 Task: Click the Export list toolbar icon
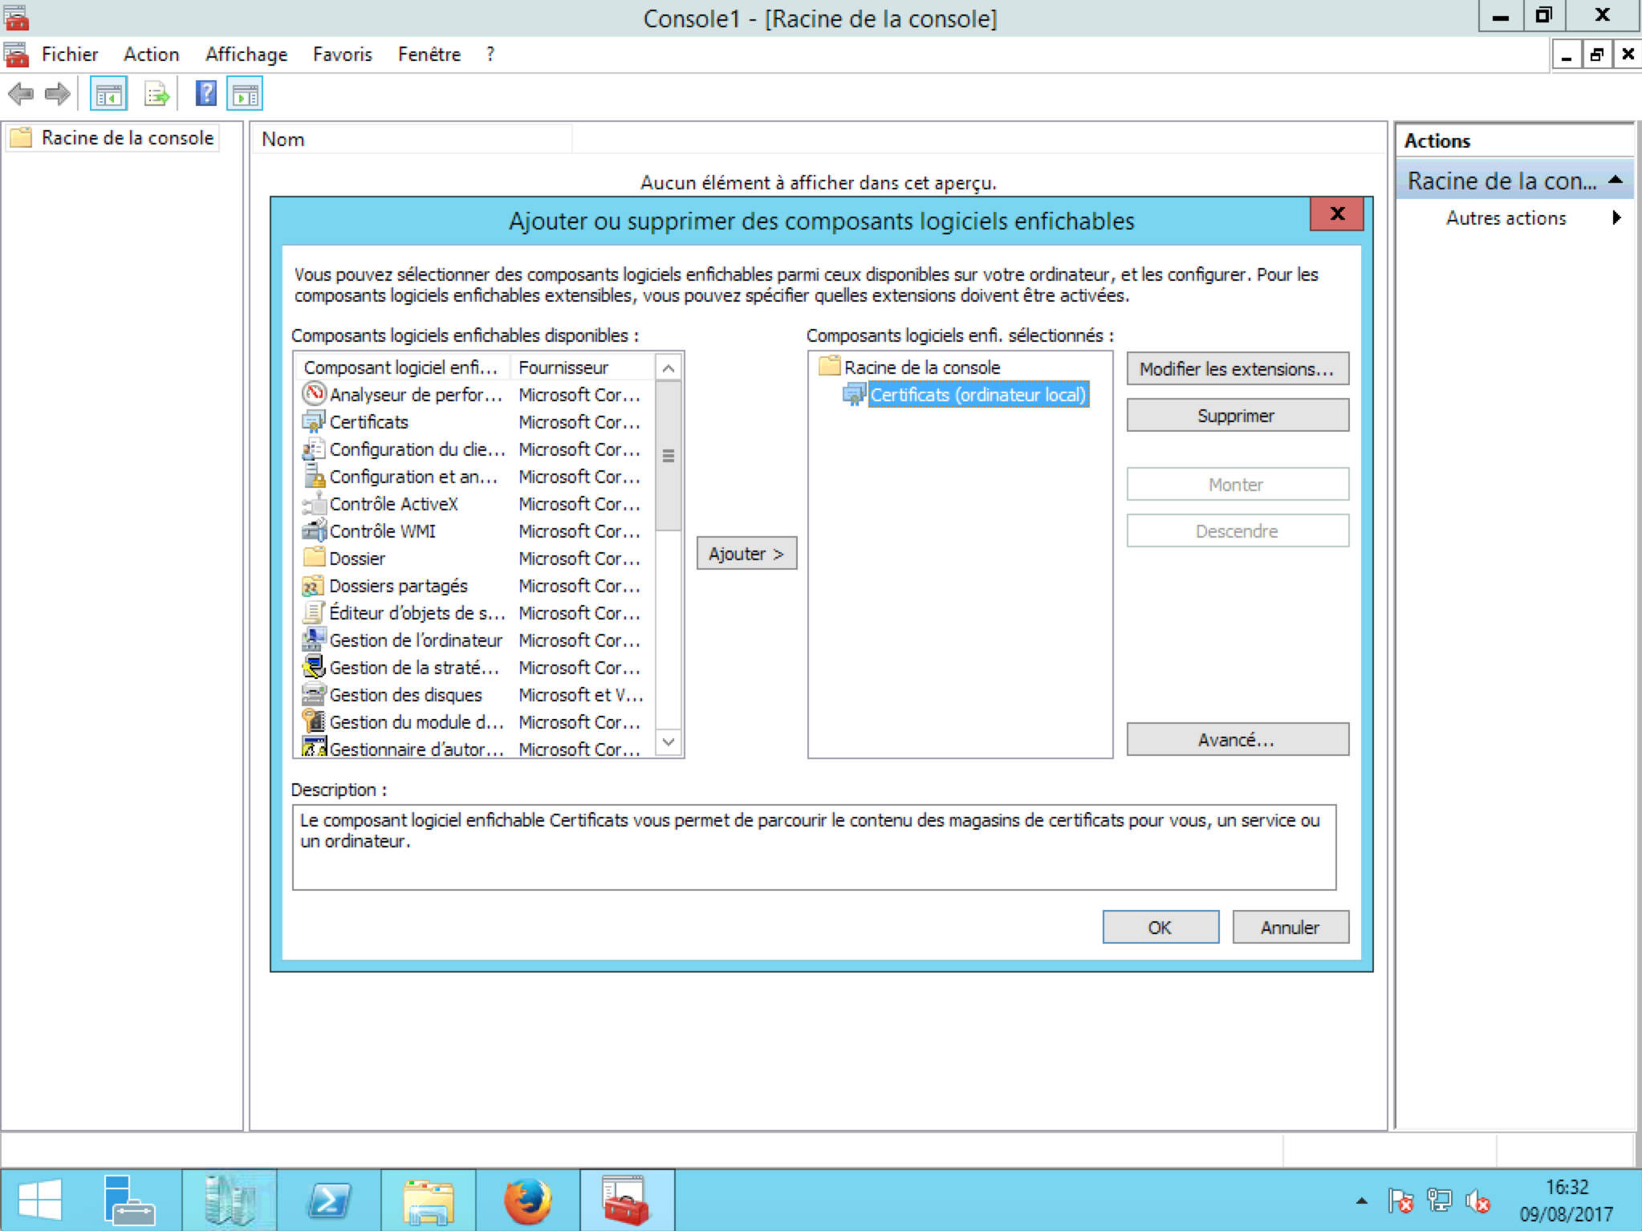(x=157, y=95)
